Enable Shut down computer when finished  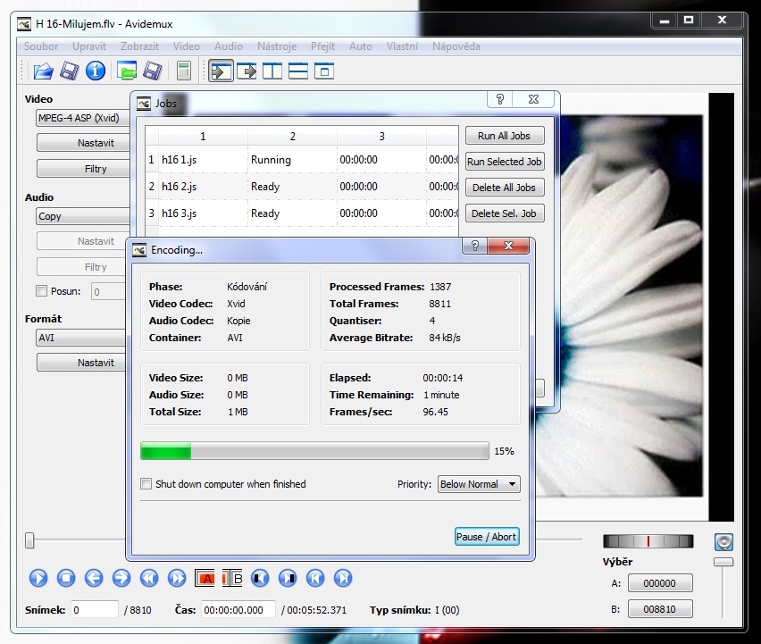click(x=146, y=484)
